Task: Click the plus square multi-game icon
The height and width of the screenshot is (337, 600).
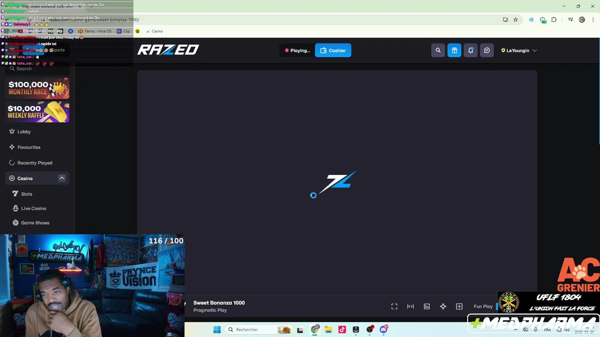Action: coord(459,307)
